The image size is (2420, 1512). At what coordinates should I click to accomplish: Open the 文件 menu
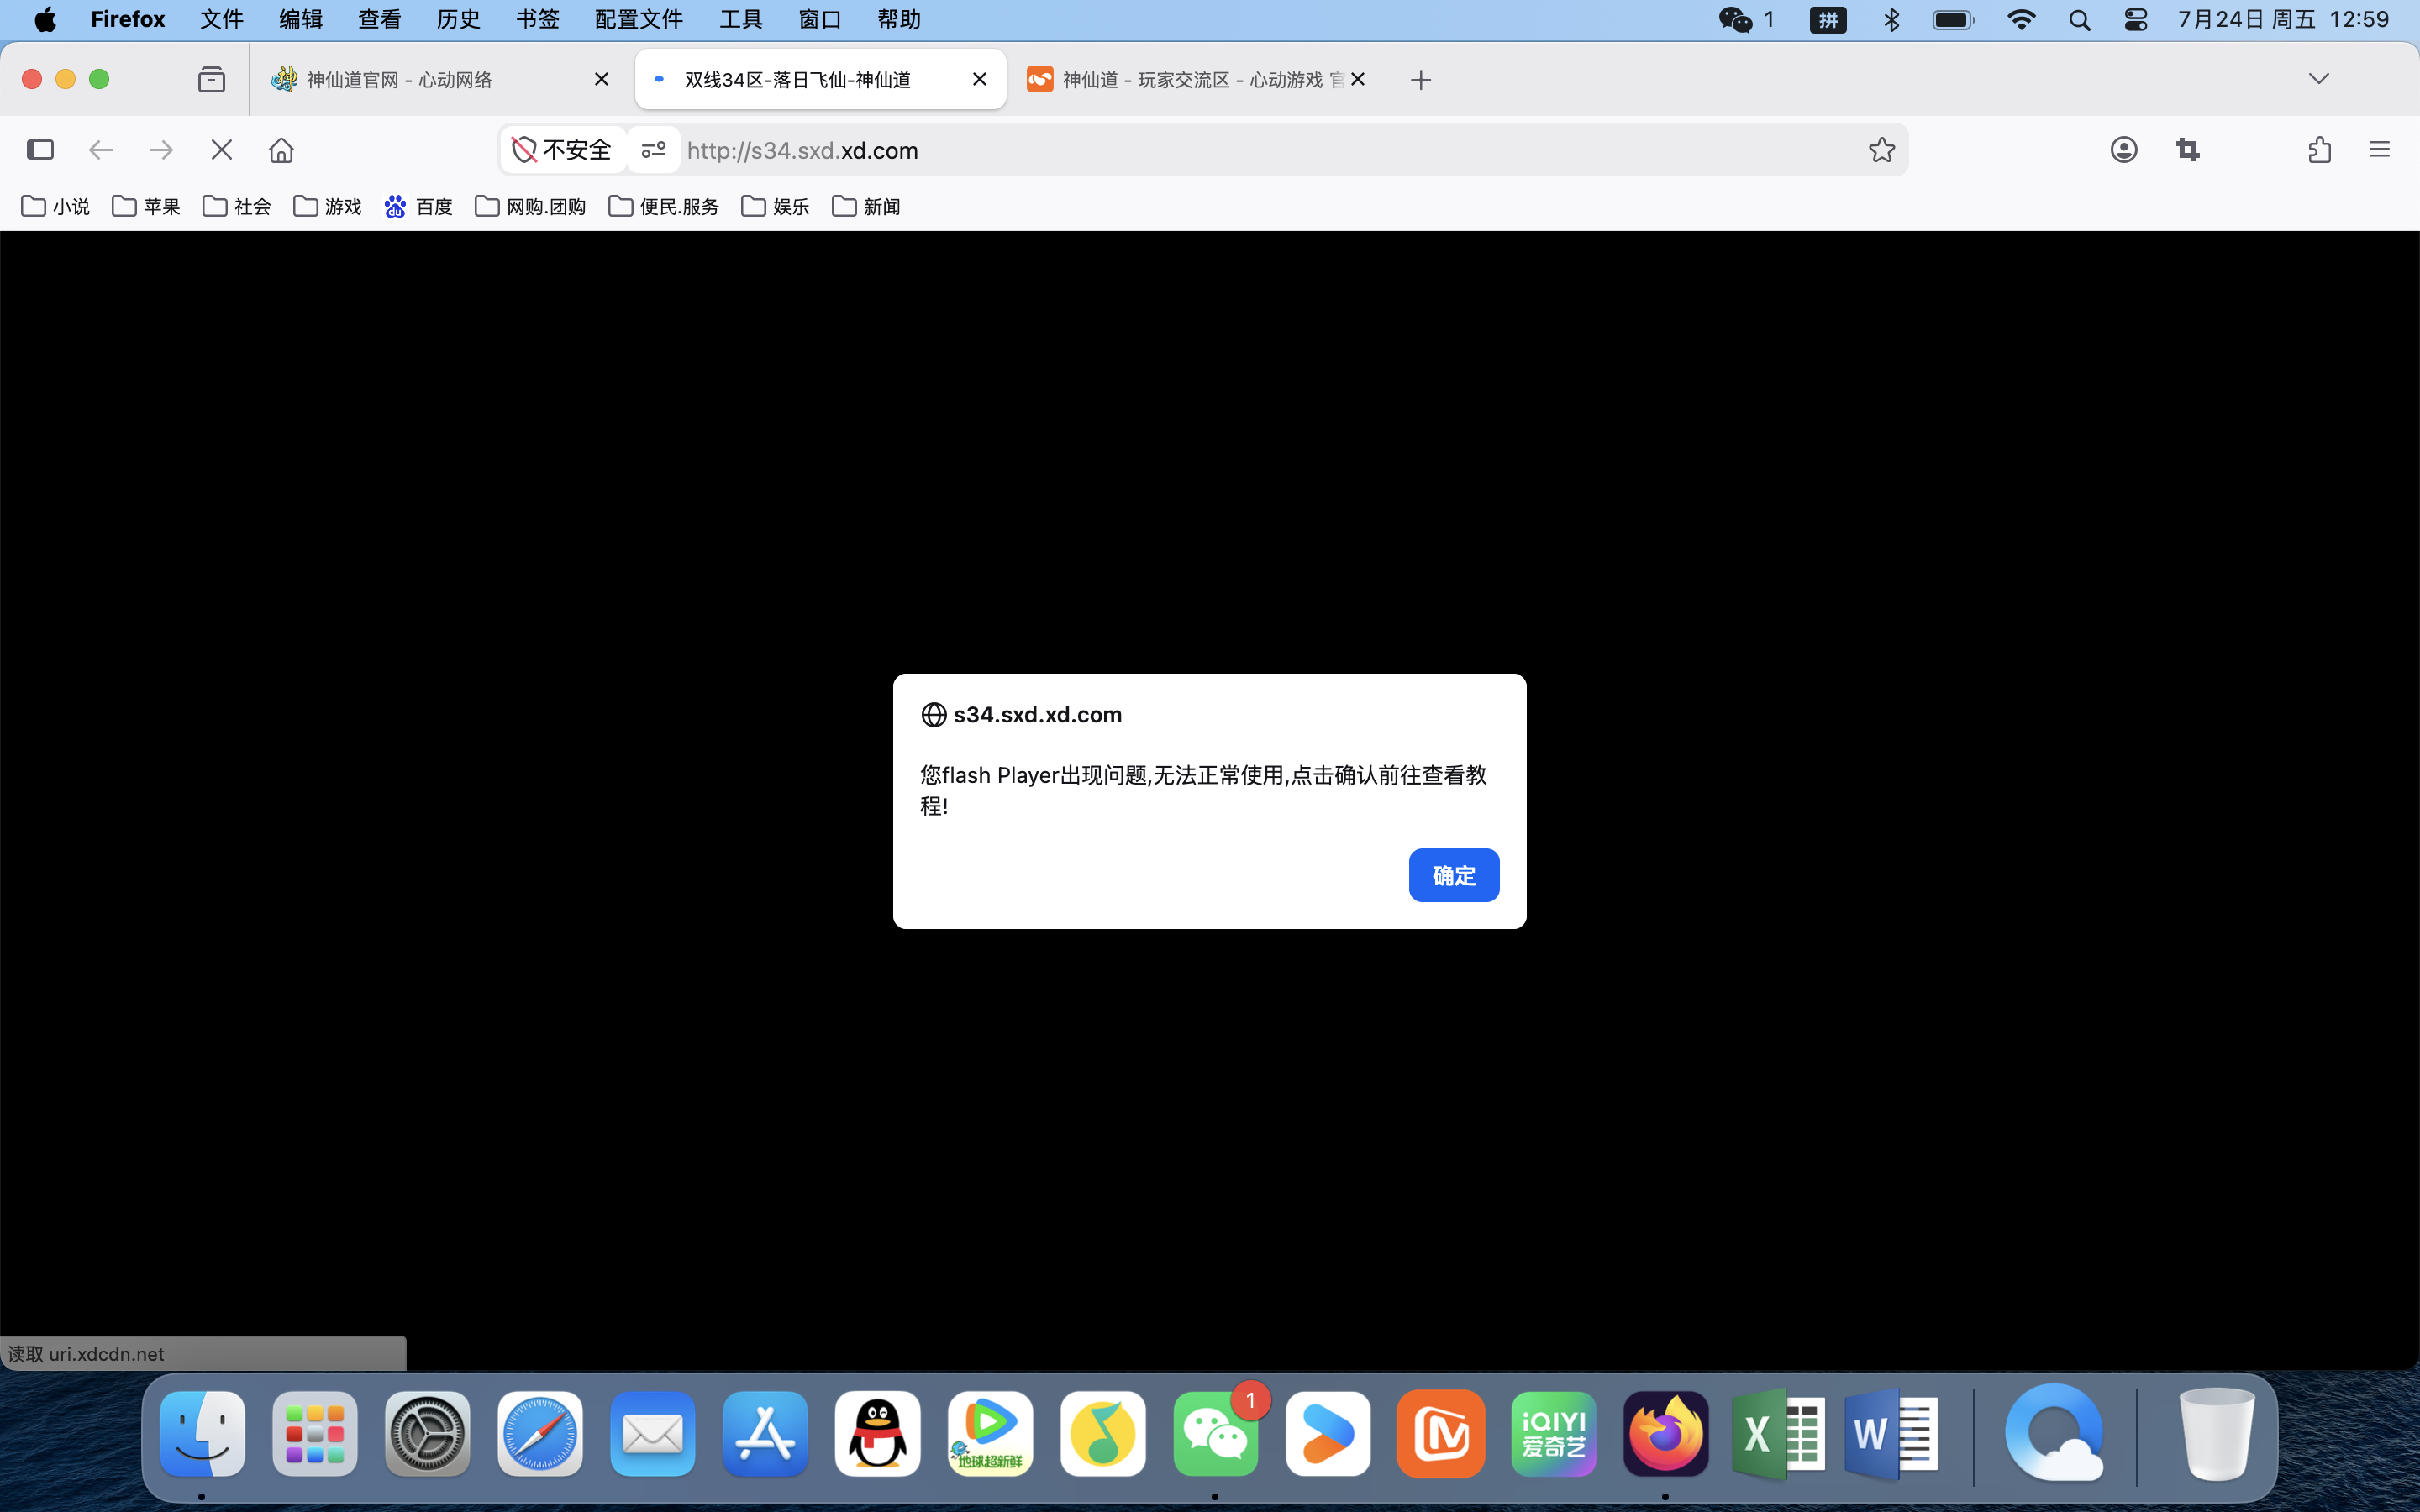(222, 19)
